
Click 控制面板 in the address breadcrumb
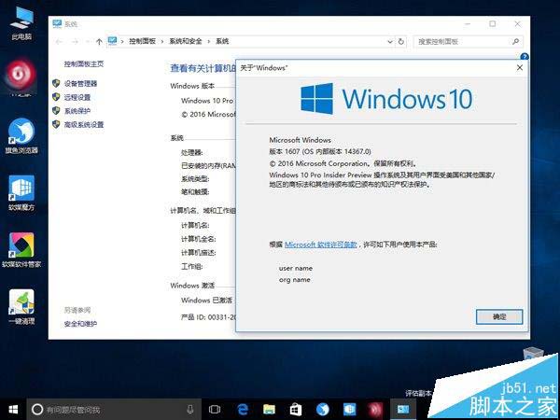pos(143,41)
